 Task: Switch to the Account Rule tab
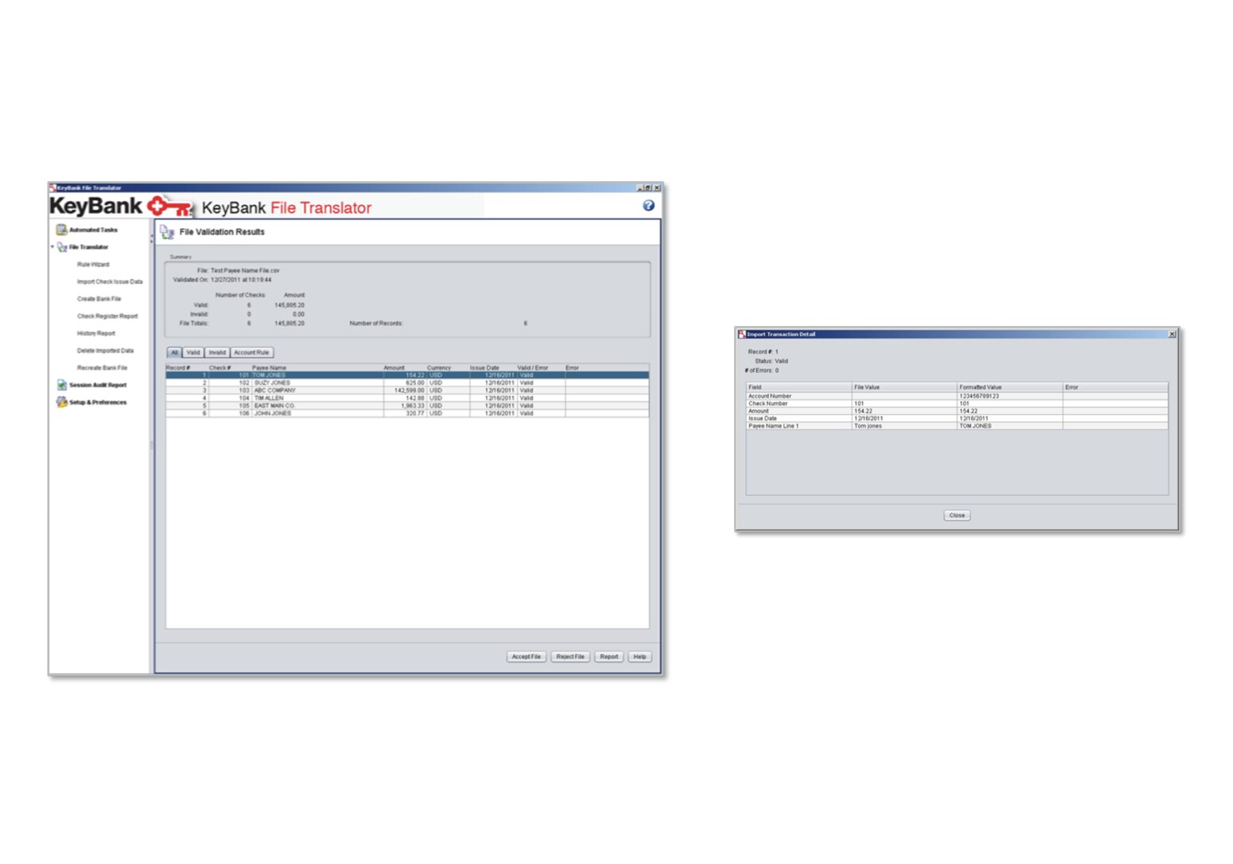[251, 353]
